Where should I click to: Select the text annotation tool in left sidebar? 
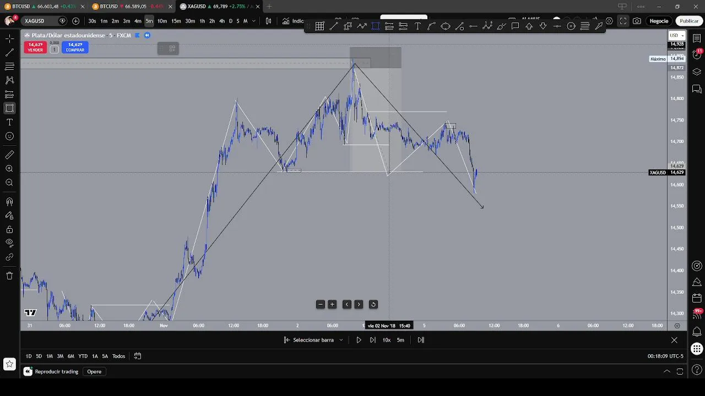click(9, 122)
